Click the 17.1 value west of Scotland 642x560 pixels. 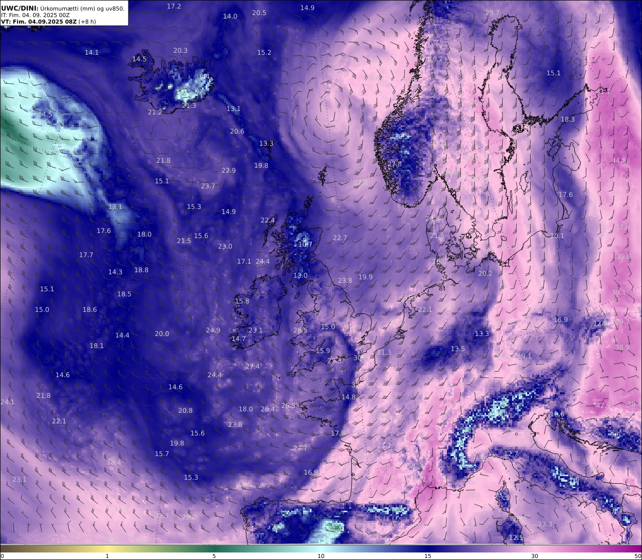244,262
